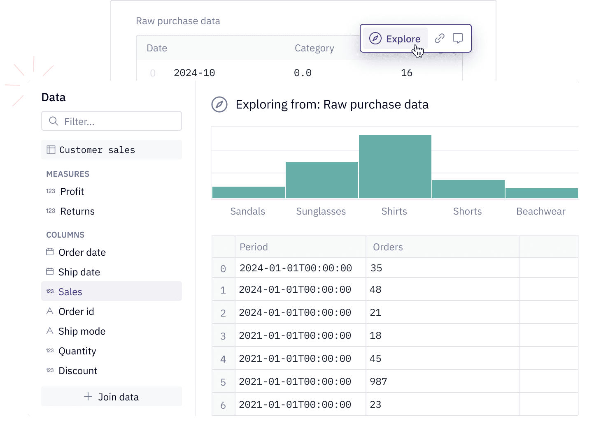This screenshot has width=601, height=444.
Task: Select the Discount column
Action: [x=78, y=371]
